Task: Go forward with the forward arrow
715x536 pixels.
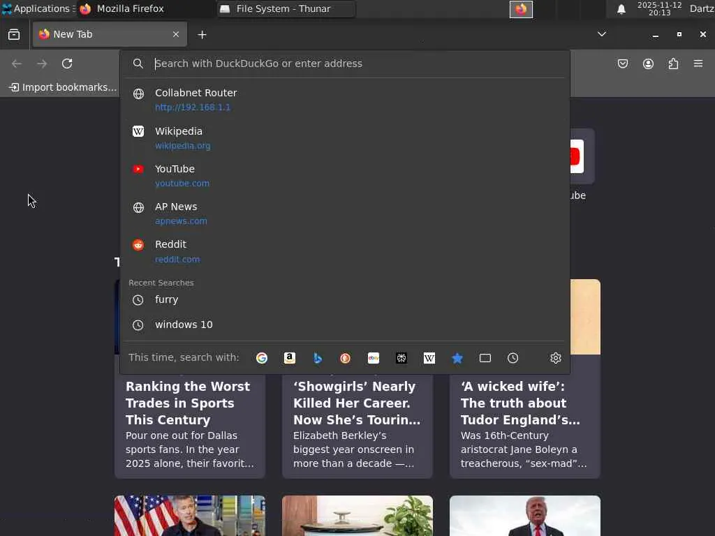Action: (42, 64)
